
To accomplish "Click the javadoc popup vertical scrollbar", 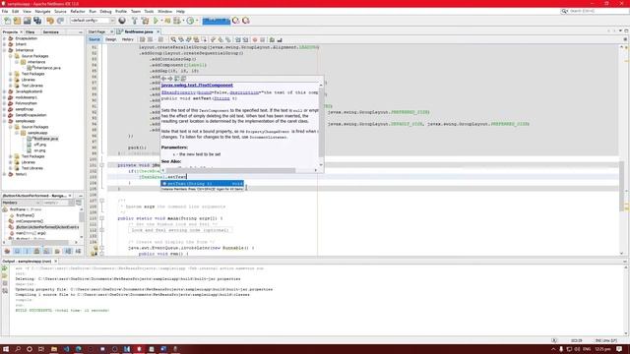I will coord(321,125).
